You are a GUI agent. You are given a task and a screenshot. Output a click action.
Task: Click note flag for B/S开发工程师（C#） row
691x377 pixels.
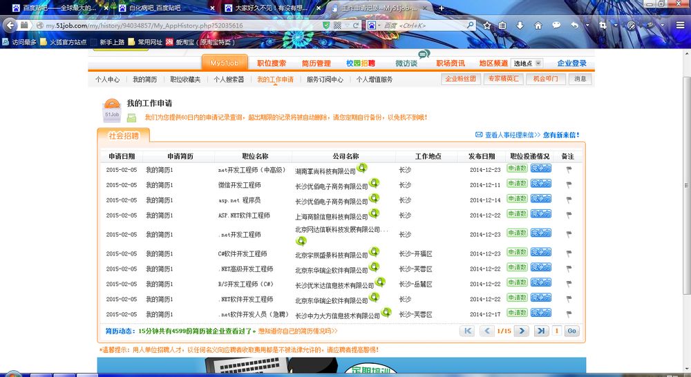(x=569, y=284)
